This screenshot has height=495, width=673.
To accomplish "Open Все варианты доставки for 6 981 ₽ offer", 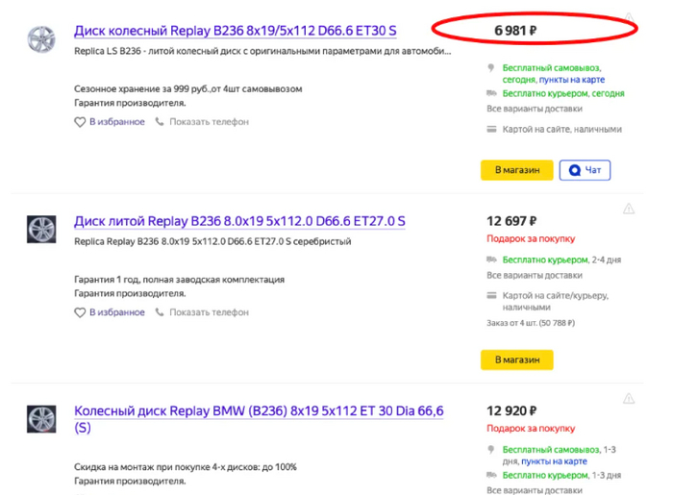I will click(535, 109).
